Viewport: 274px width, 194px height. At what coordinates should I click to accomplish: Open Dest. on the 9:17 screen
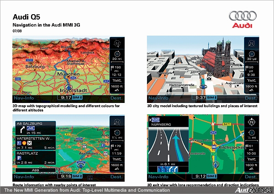pyautogui.click(x=116, y=98)
